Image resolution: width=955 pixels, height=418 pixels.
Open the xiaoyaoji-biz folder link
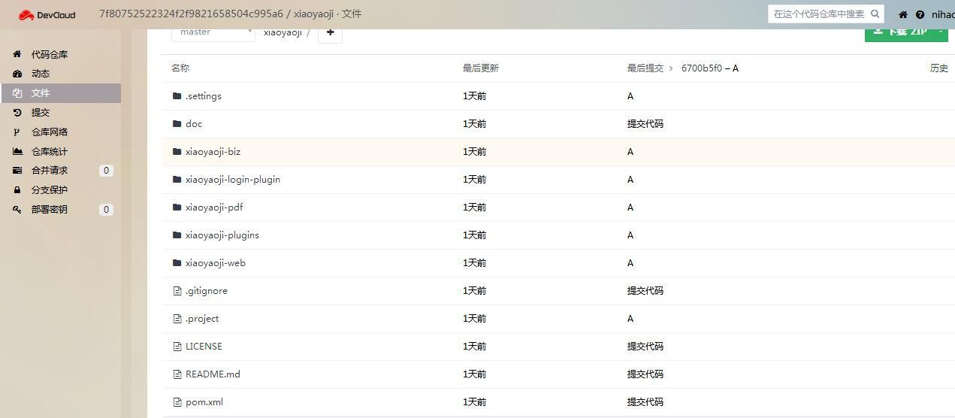[x=213, y=152]
